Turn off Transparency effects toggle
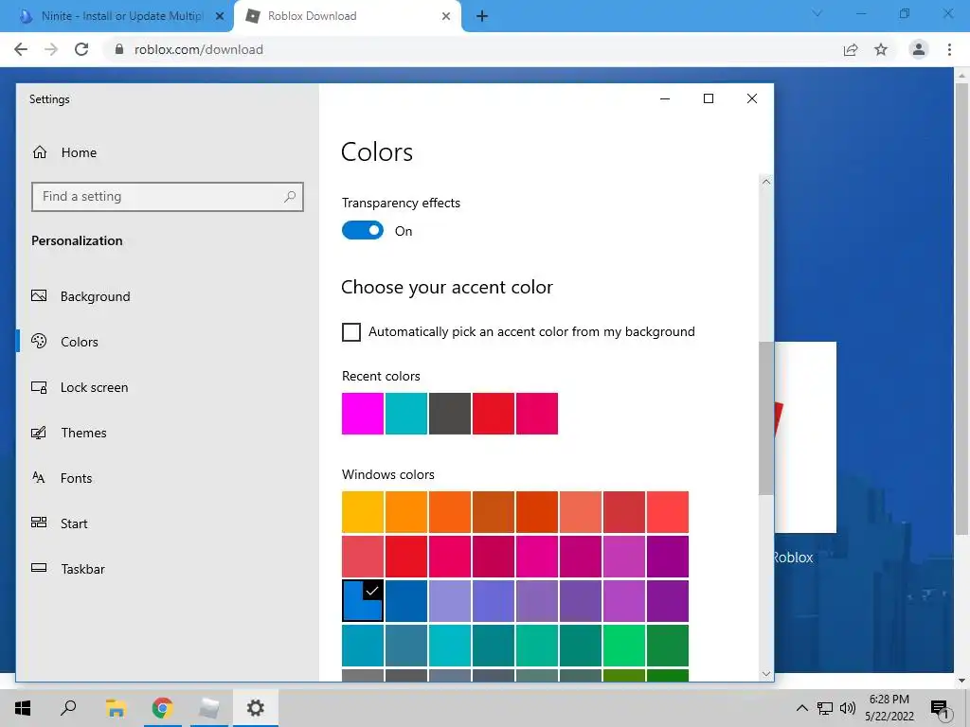The height and width of the screenshot is (727, 970). pyautogui.click(x=363, y=231)
